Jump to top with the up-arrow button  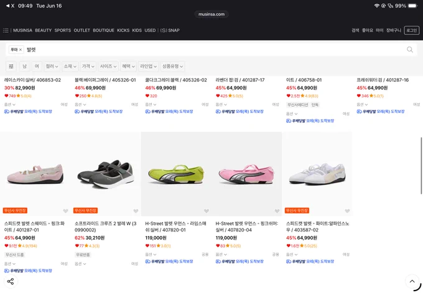click(x=412, y=281)
